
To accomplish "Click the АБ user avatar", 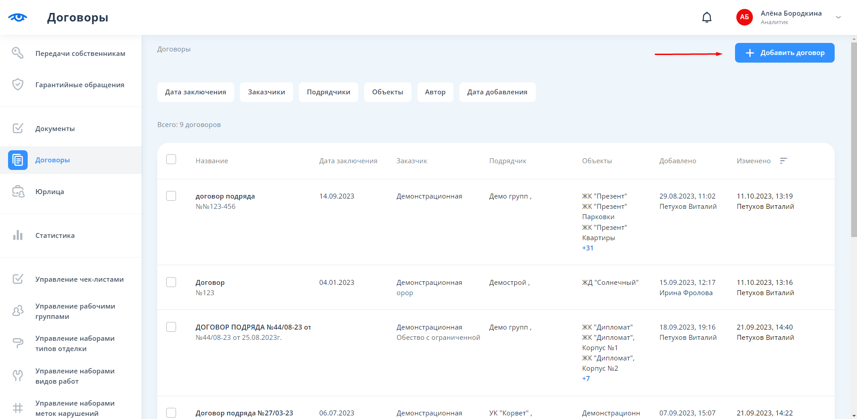I will click(x=744, y=17).
